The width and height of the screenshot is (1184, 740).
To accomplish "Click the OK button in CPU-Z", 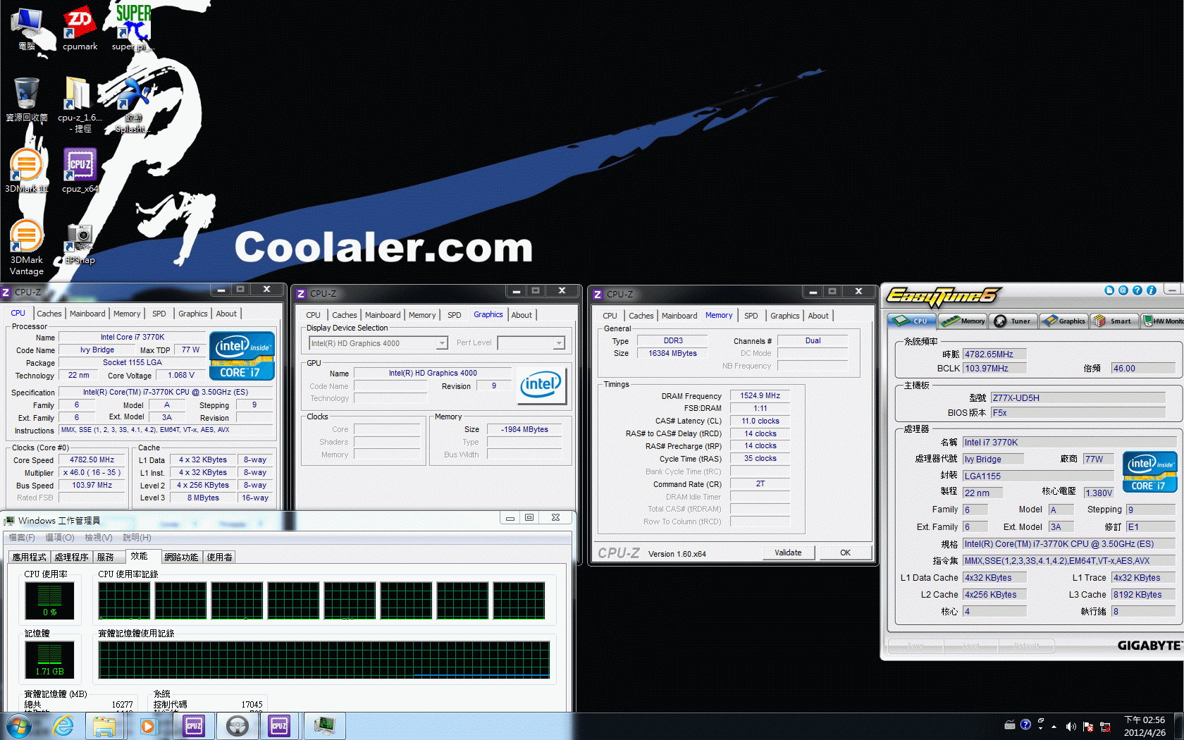I will [x=845, y=553].
